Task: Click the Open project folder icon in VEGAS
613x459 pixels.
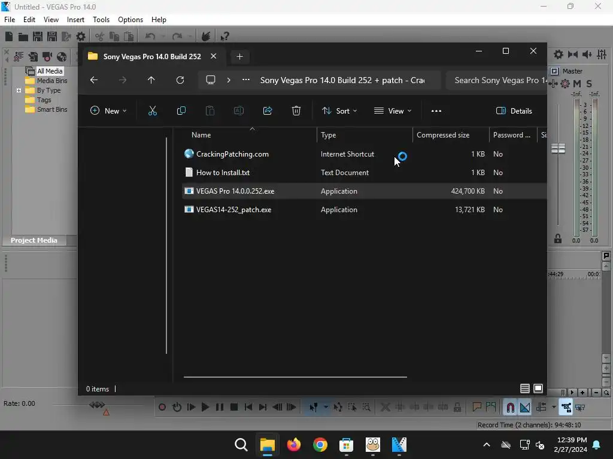Action: (23, 36)
